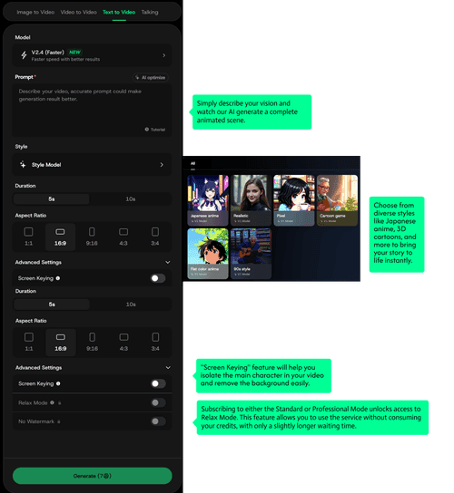Image resolution: width=454 pixels, height=493 pixels.
Task: Click the Relax Mode info icon
Action: point(52,402)
